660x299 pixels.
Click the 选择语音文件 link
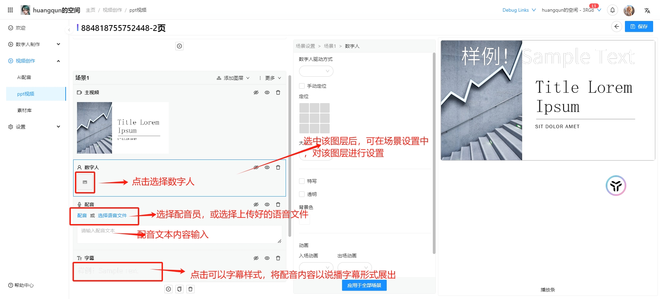pyautogui.click(x=112, y=215)
